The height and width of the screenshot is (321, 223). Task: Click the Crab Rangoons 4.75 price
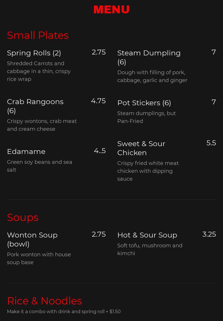[x=98, y=101]
